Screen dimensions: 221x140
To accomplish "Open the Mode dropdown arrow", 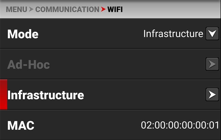I will pos(212,34).
